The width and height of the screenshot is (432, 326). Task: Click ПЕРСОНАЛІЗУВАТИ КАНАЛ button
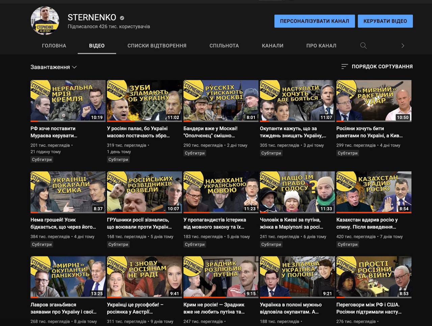tap(315, 21)
